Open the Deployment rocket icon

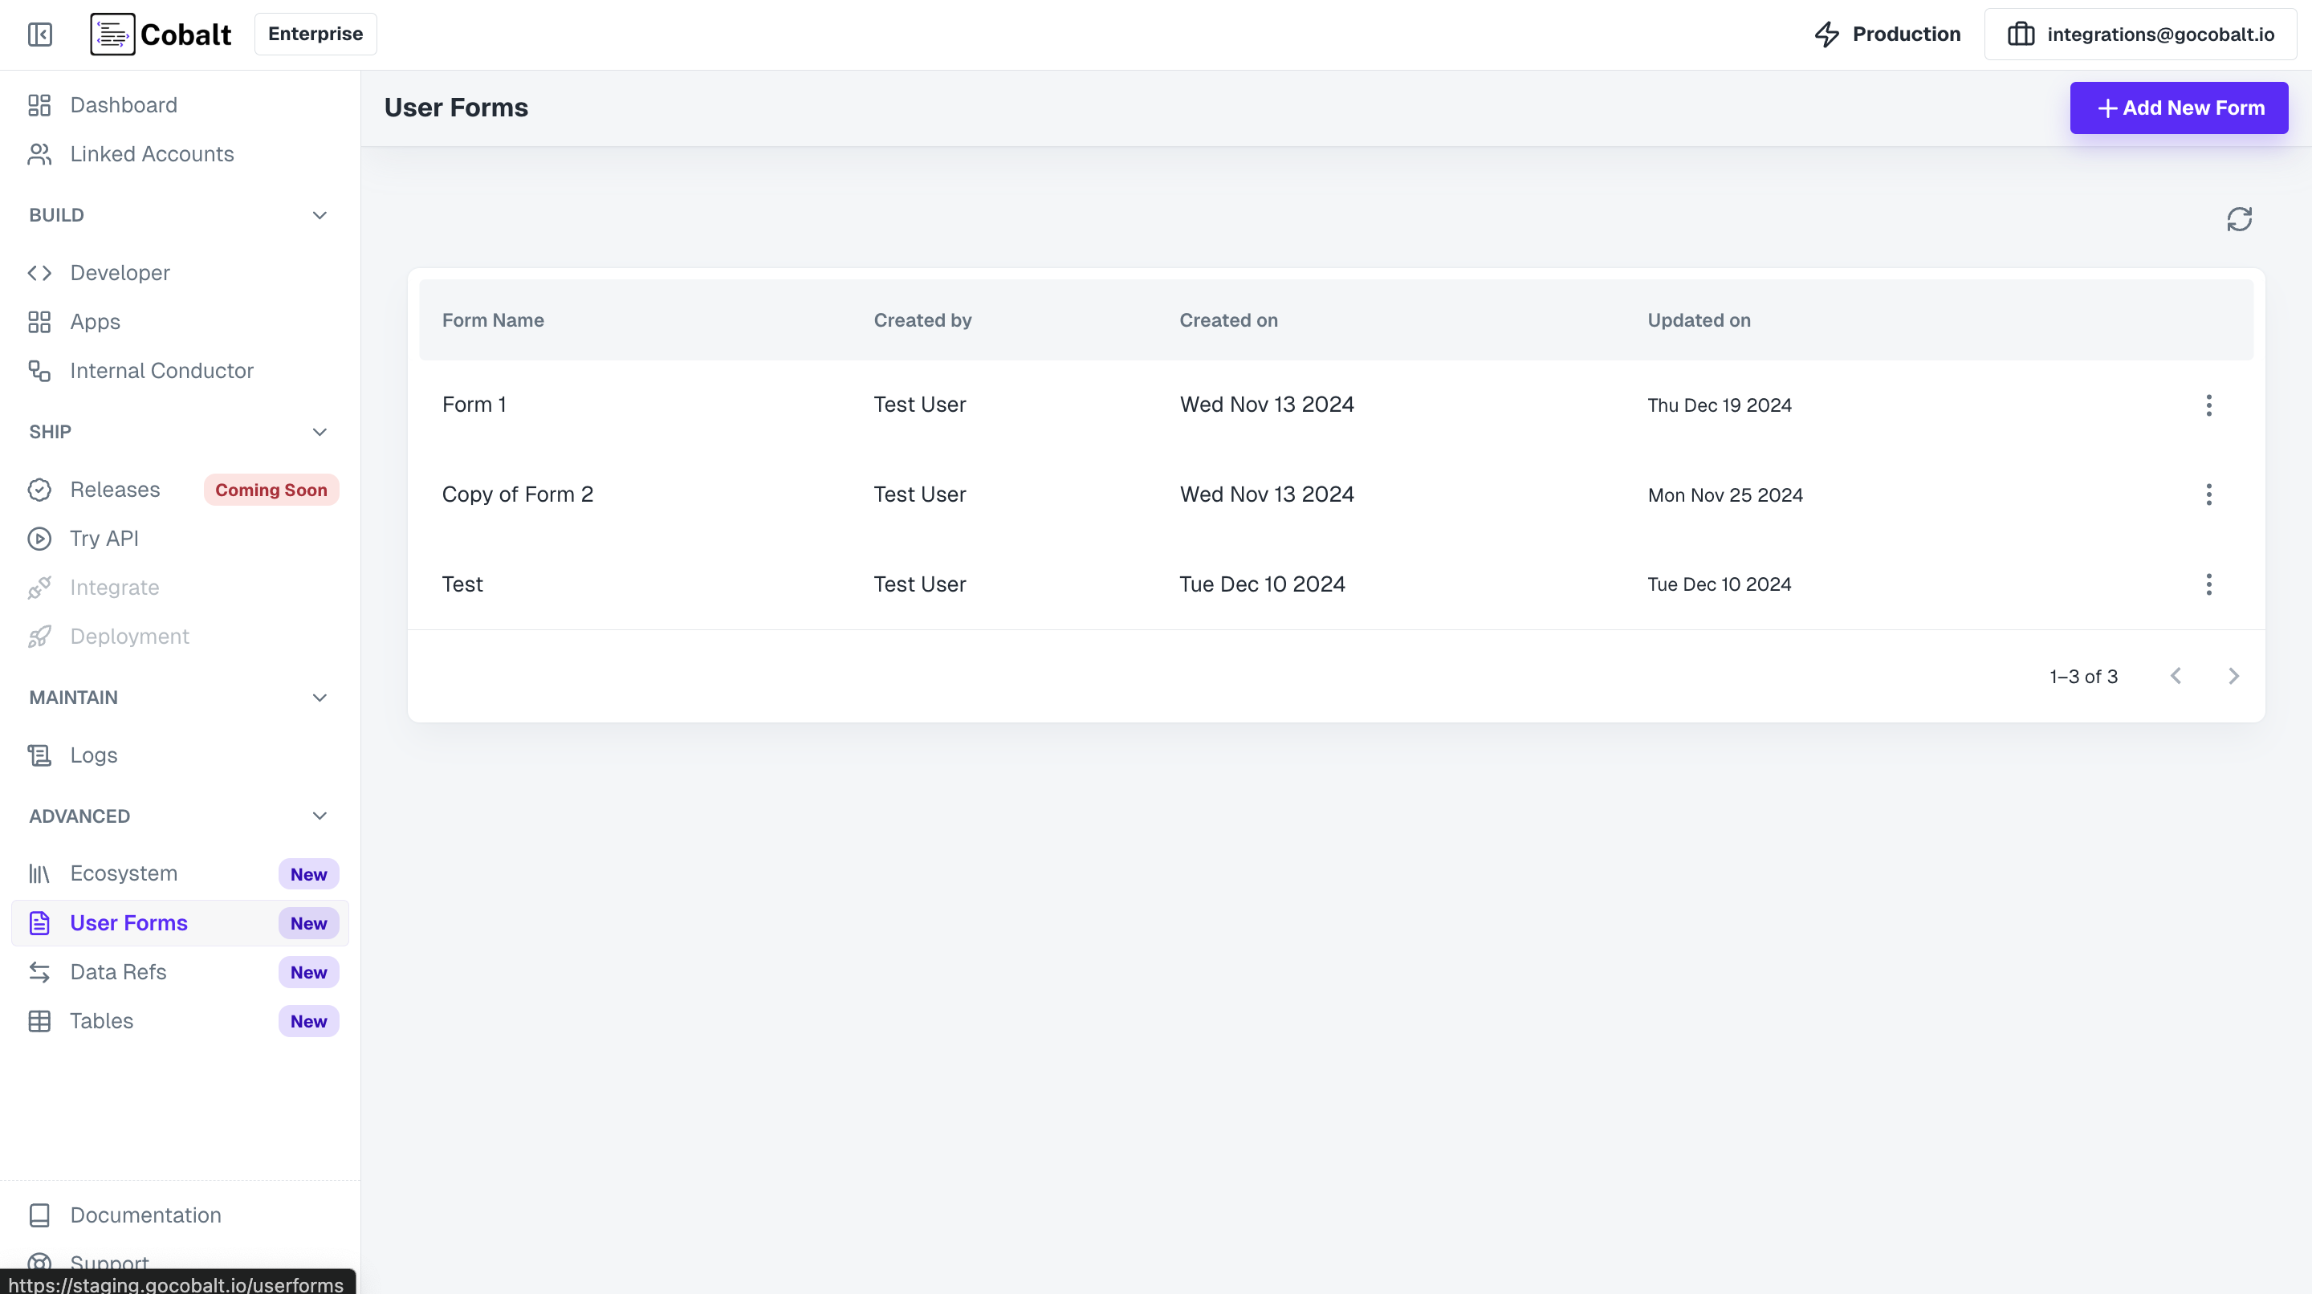pos(39,637)
